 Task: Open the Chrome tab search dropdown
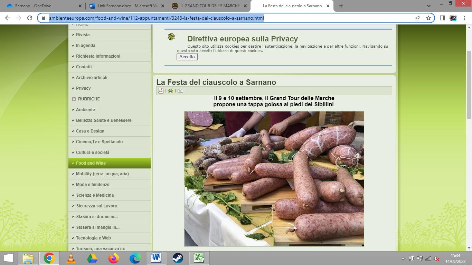(429, 6)
